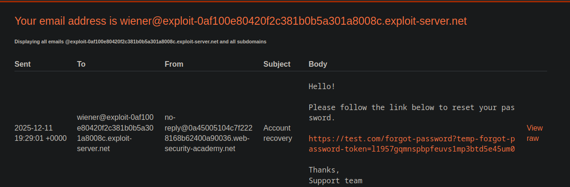Open the password reset link in email body
The width and height of the screenshot is (570, 187).
pos(412,144)
